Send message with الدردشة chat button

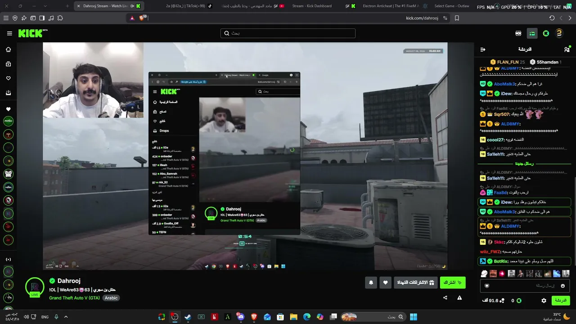pyautogui.click(x=560, y=301)
